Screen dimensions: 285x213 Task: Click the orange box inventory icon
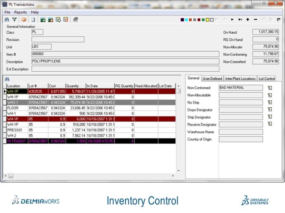(24, 19)
